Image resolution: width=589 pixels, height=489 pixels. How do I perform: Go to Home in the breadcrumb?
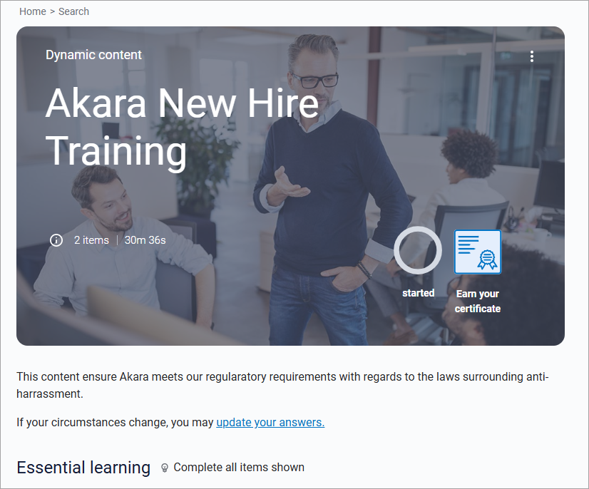(32, 11)
